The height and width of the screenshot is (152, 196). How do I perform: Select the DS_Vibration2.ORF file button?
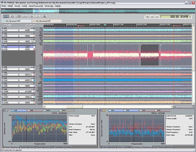47,21
